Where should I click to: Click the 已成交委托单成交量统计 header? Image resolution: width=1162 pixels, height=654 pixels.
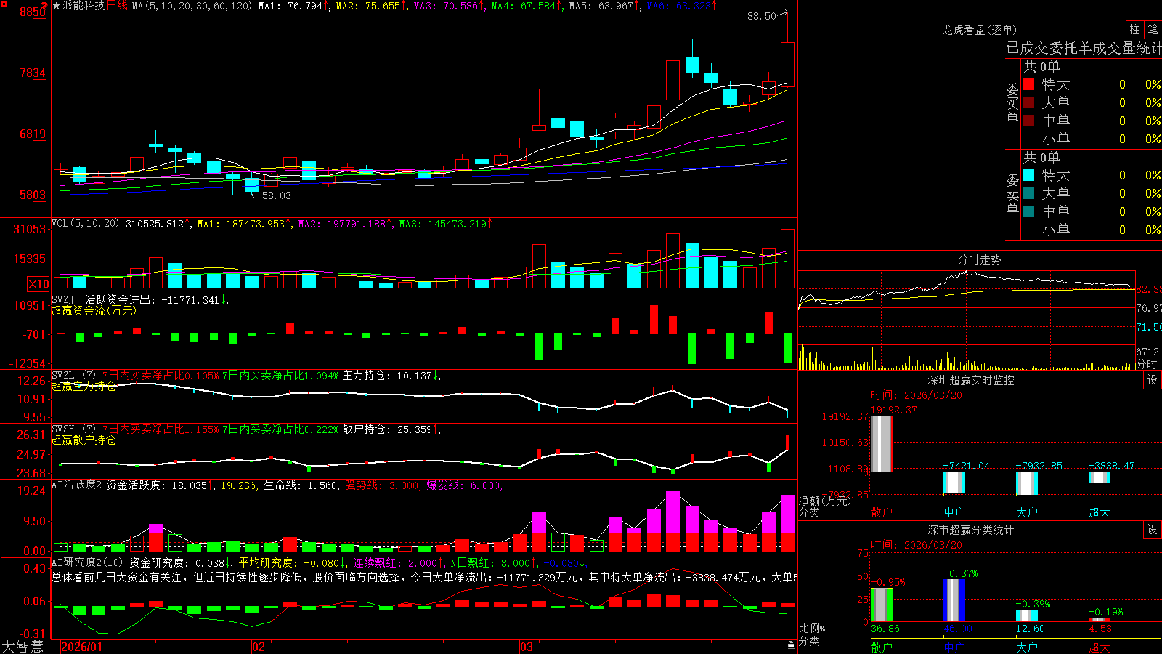pos(1084,48)
